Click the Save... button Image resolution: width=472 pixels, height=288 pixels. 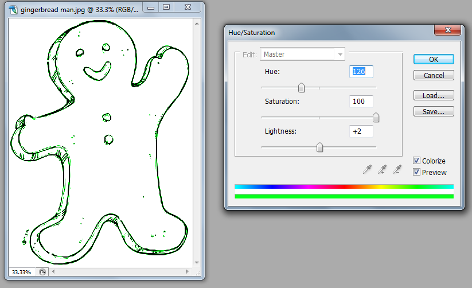click(434, 111)
